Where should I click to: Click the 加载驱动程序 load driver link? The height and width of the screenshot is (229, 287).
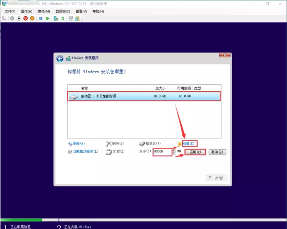pos(86,152)
